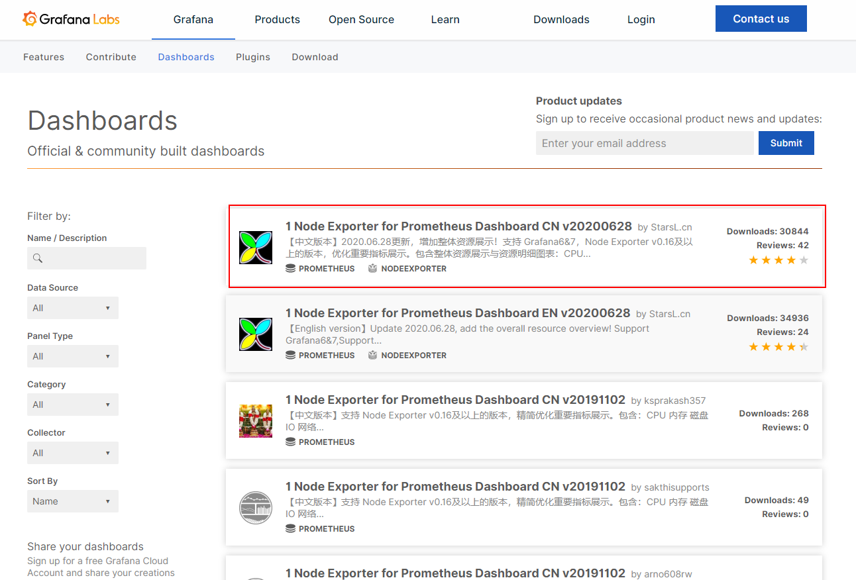
Task: Expand the Panel Type dropdown
Action: coord(73,356)
